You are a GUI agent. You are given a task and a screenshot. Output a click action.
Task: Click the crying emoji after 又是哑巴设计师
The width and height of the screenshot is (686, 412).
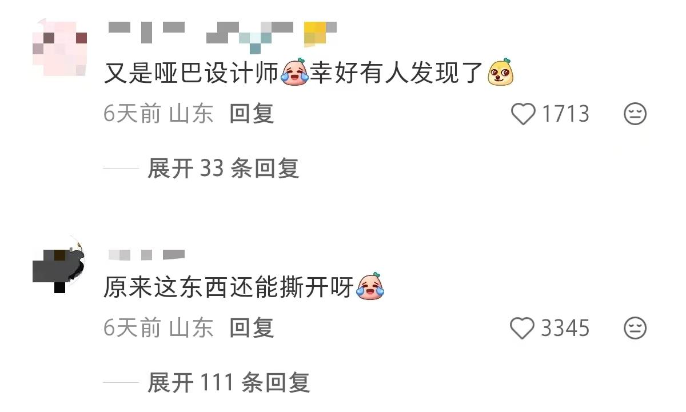click(295, 72)
